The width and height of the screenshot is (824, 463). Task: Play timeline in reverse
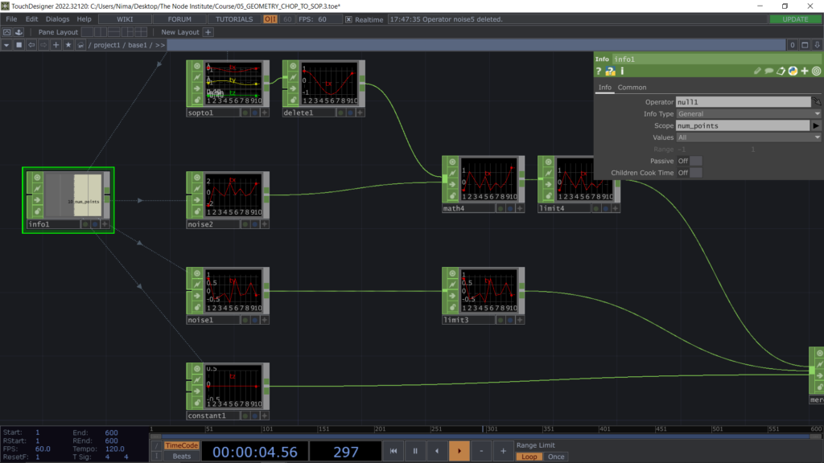pos(437,451)
